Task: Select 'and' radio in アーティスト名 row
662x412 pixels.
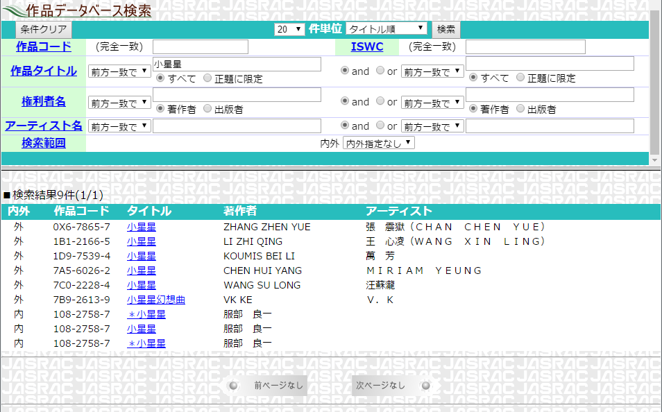Action: [x=345, y=126]
